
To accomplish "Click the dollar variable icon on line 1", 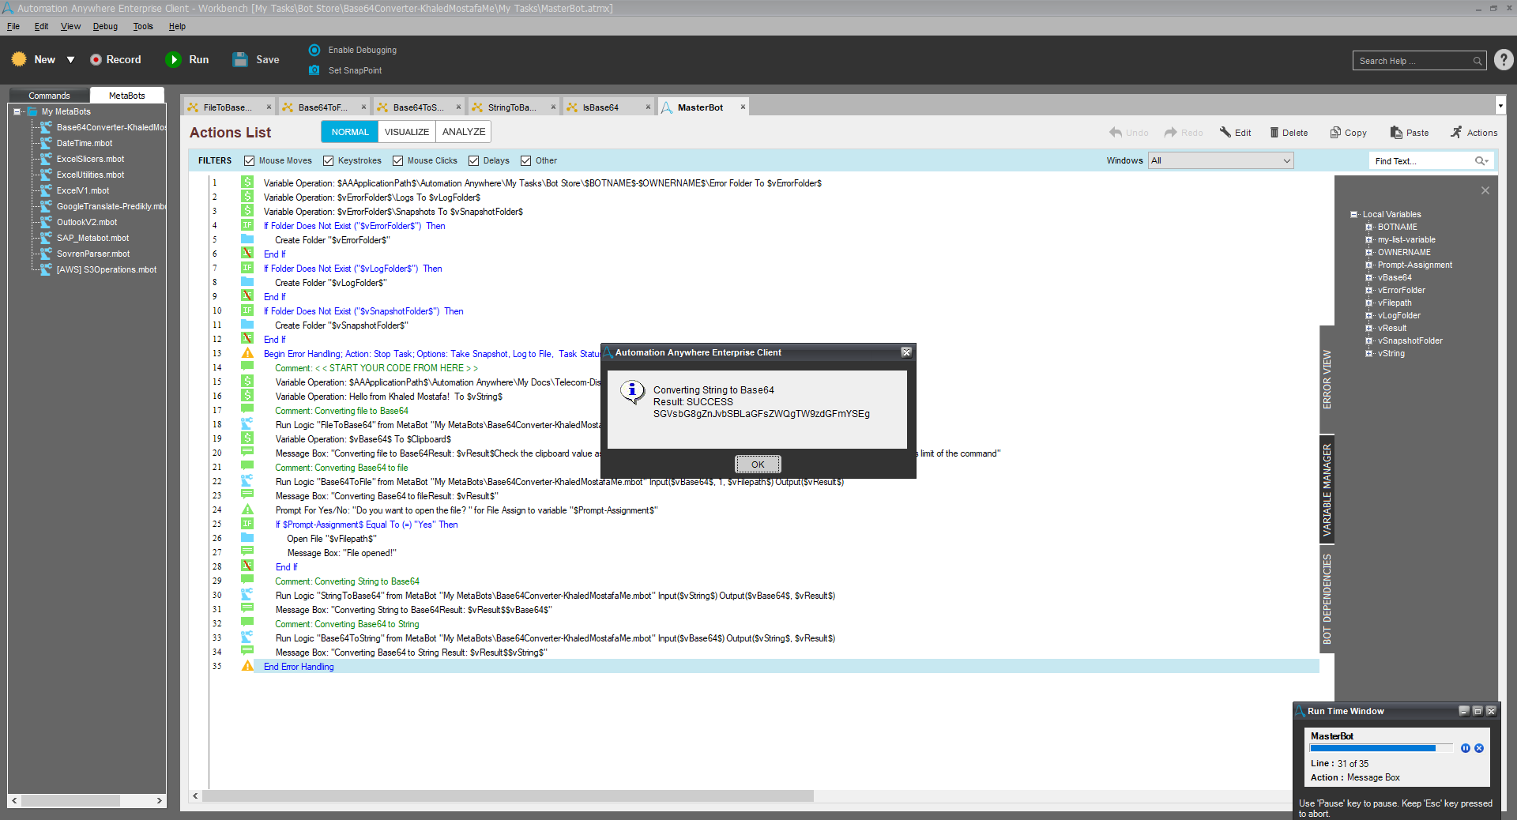I will [x=247, y=182].
